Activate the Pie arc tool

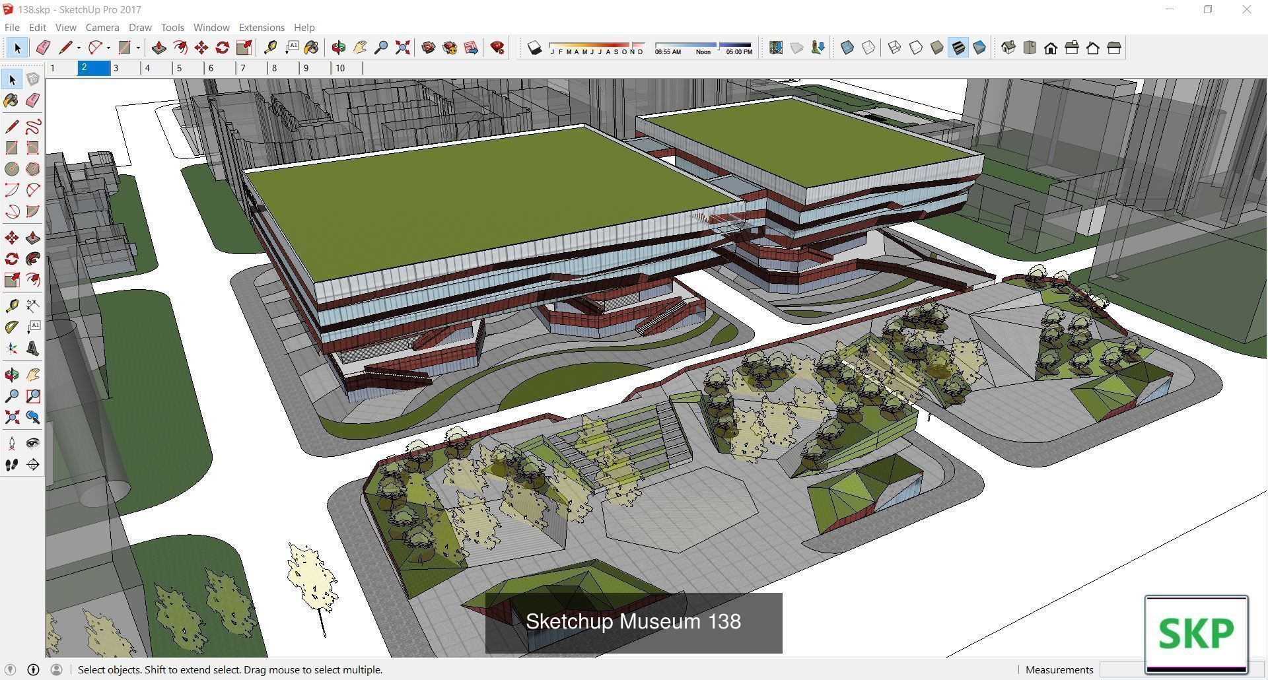point(32,211)
